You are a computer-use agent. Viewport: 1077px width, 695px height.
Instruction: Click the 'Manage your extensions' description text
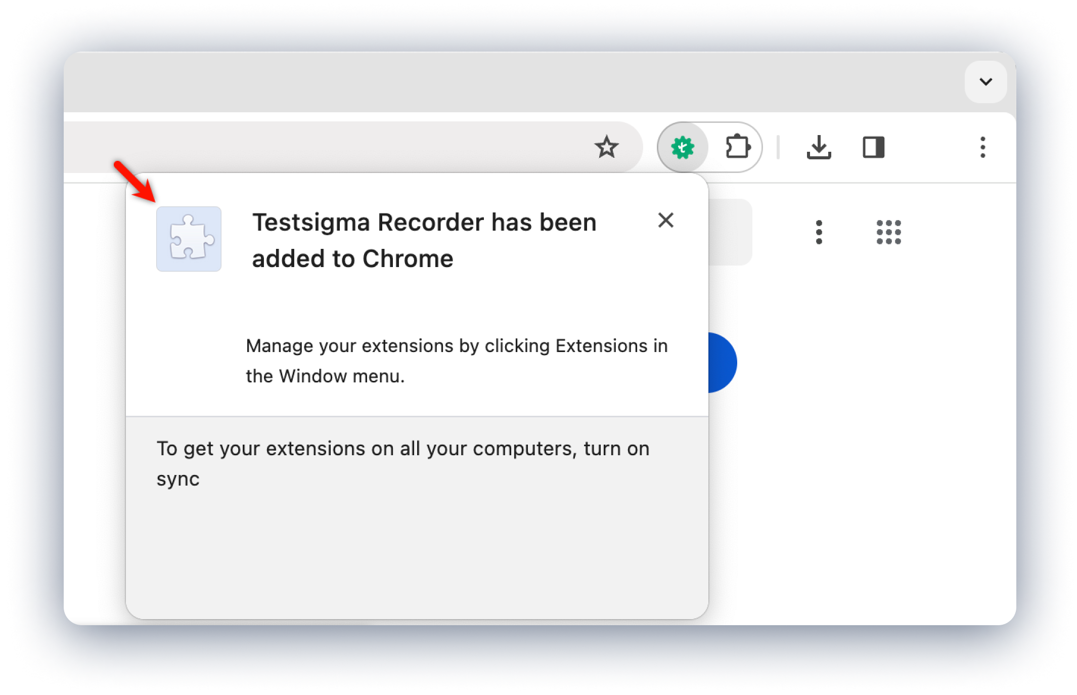tap(456, 361)
